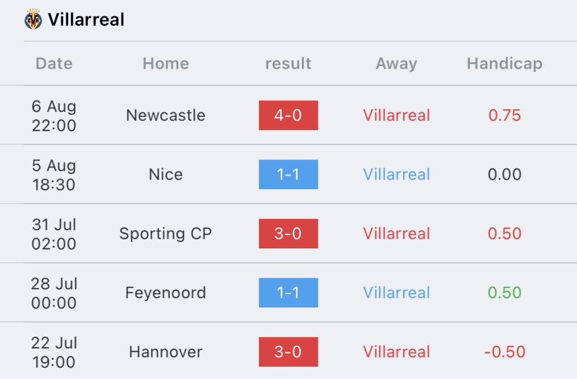This screenshot has width=577, height=379.
Task: Click the result column header
Action: pyautogui.click(x=288, y=63)
